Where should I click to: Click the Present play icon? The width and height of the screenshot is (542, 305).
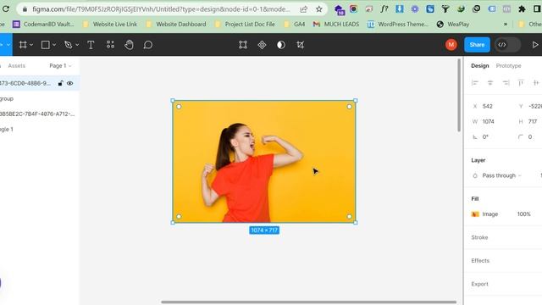[x=535, y=45]
